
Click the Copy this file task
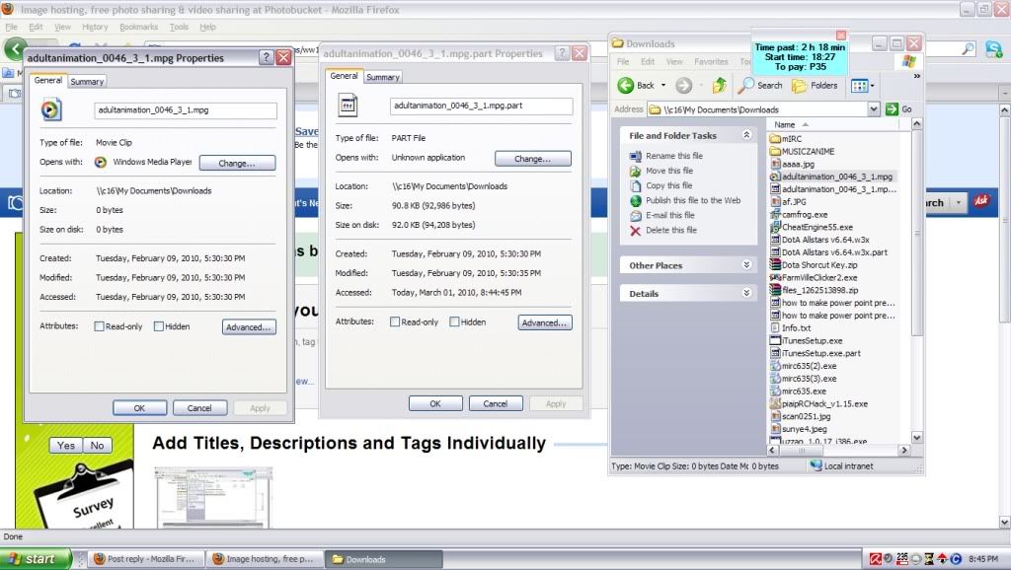pyautogui.click(x=668, y=185)
